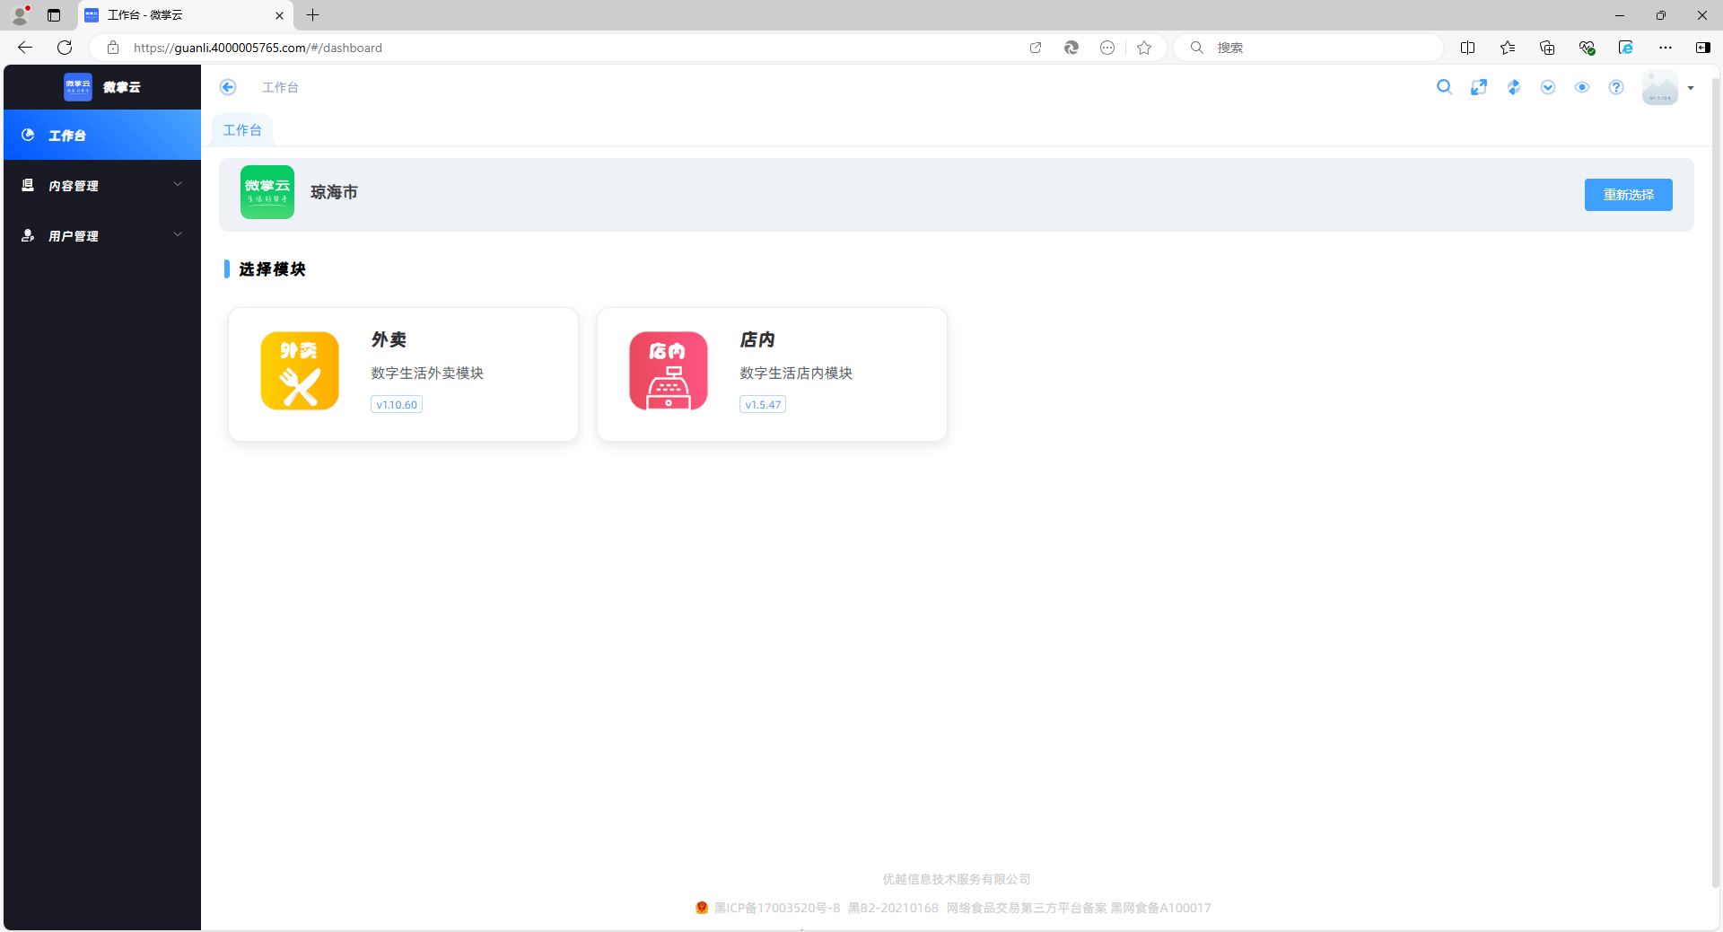Expand the 用户管理 sidebar menu
This screenshot has width=1723, height=932.
click(102, 236)
